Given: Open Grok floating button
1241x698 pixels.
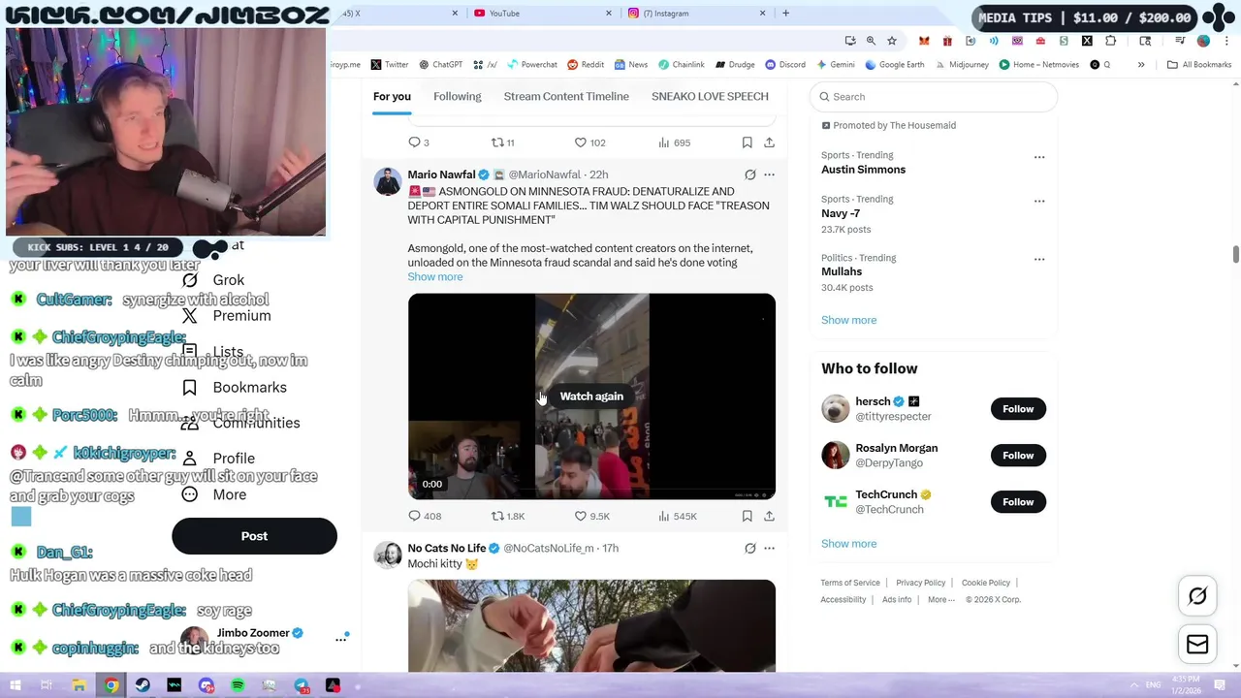Looking at the screenshot, I should point(1197,596).
